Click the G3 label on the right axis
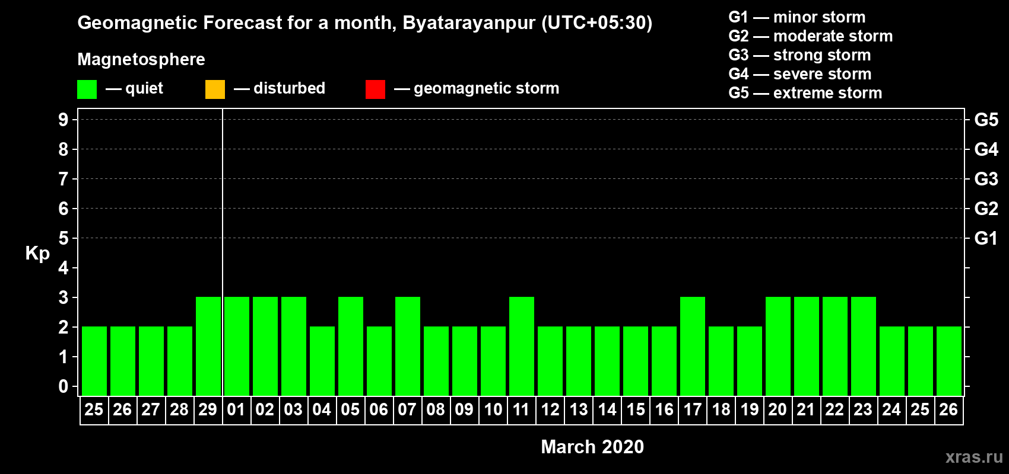The height and width of the screenshot is (474, 1009). pos(986,179)
